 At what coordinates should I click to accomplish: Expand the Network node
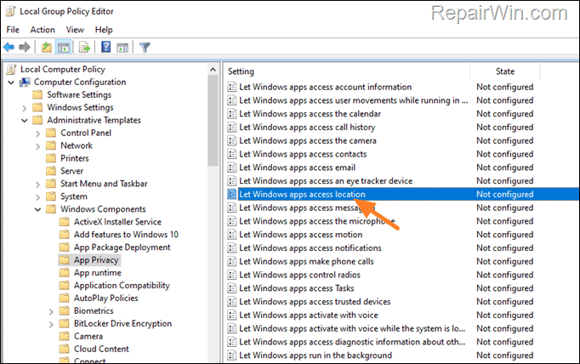point(37,146)
